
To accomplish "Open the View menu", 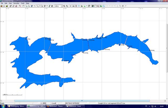I will pos(10,3).
